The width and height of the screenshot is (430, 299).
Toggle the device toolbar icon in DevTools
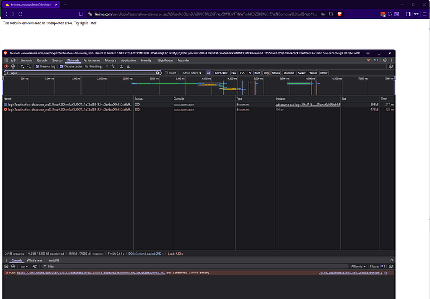click(13, 60)
